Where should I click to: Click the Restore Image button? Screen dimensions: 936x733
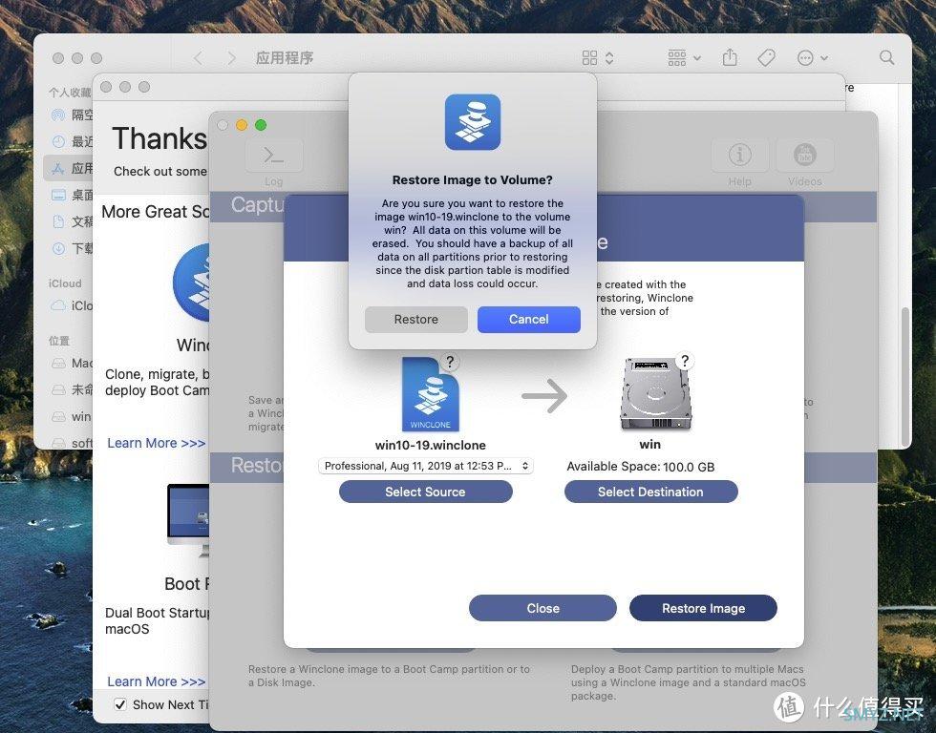(x=703, y=608)
